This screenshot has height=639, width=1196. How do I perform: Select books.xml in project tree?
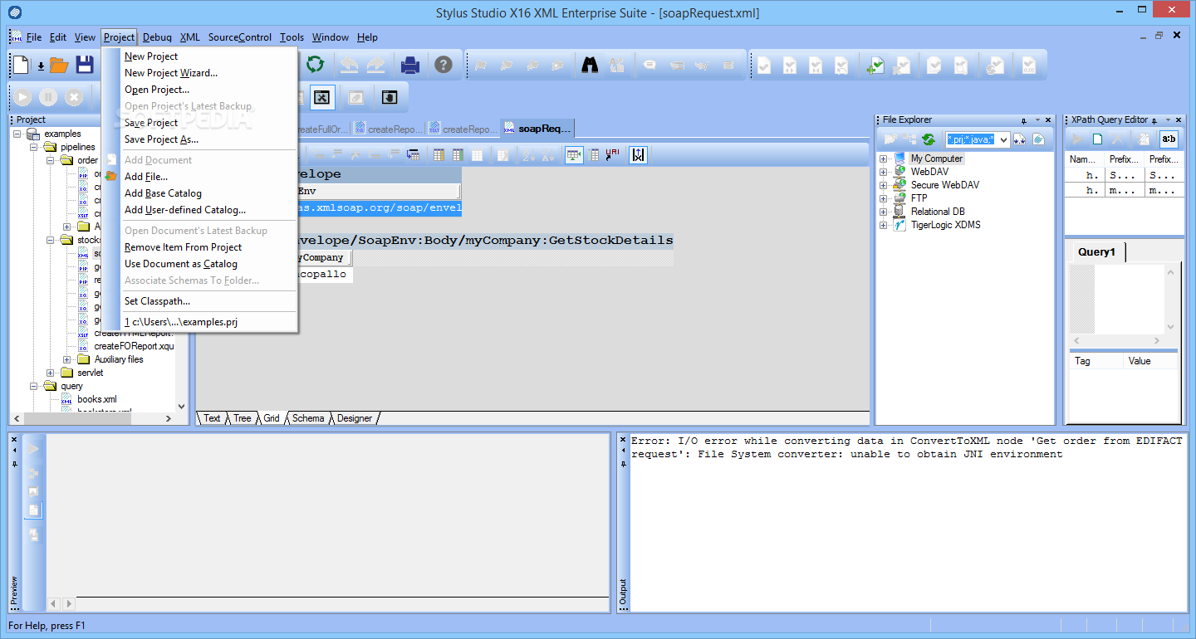click(97, 399)
